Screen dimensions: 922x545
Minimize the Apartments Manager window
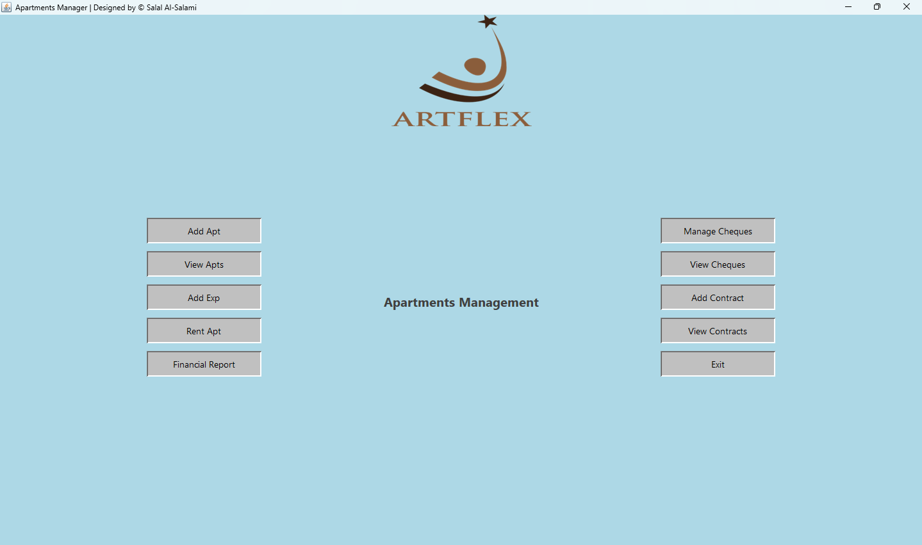pos(848,6)
